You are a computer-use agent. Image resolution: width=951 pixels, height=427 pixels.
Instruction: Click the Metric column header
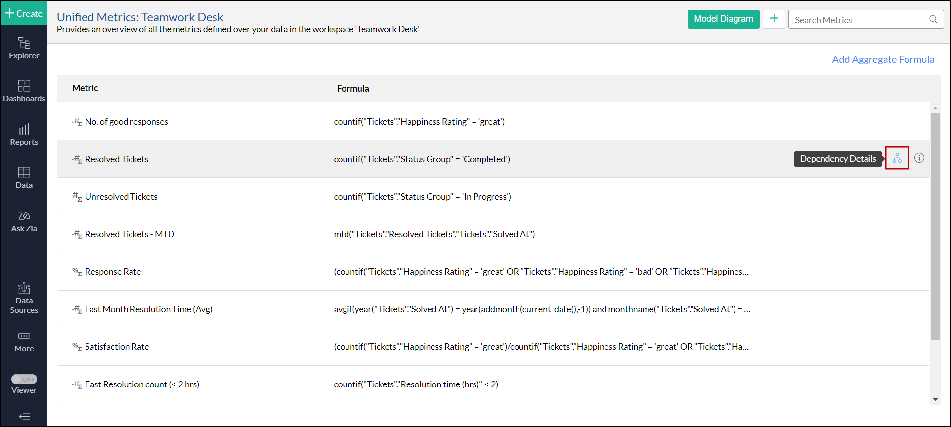[x=85, y=88]
